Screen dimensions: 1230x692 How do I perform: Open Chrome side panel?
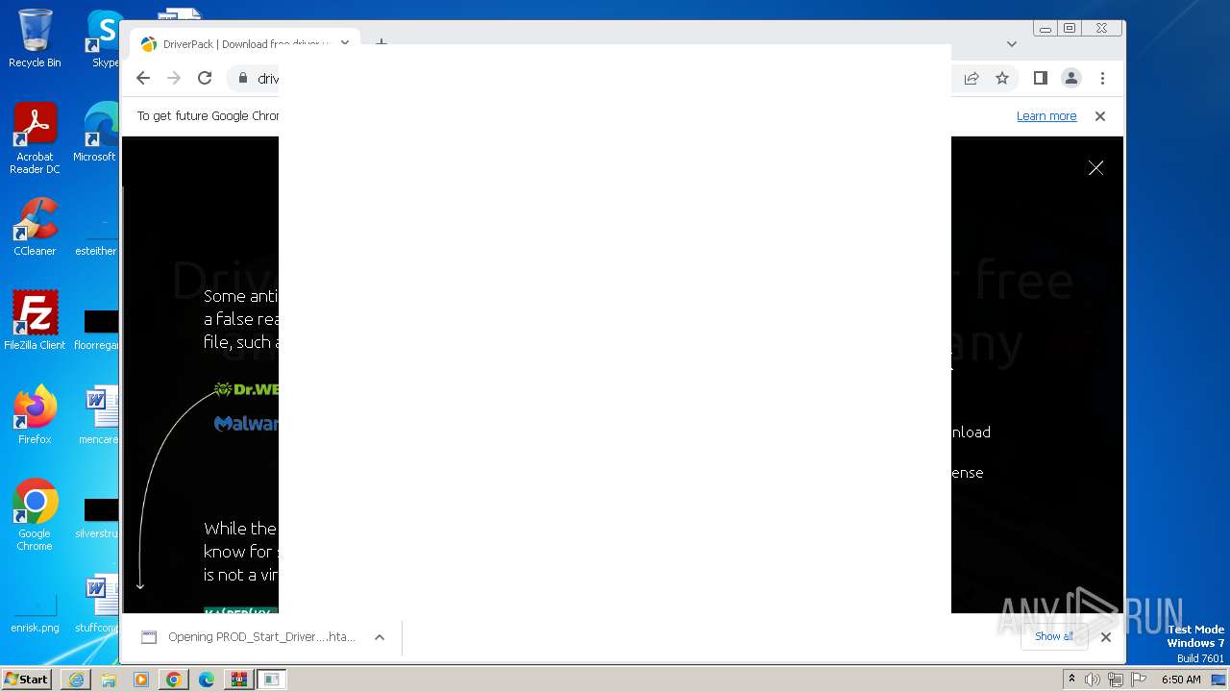click(1040, 79)
